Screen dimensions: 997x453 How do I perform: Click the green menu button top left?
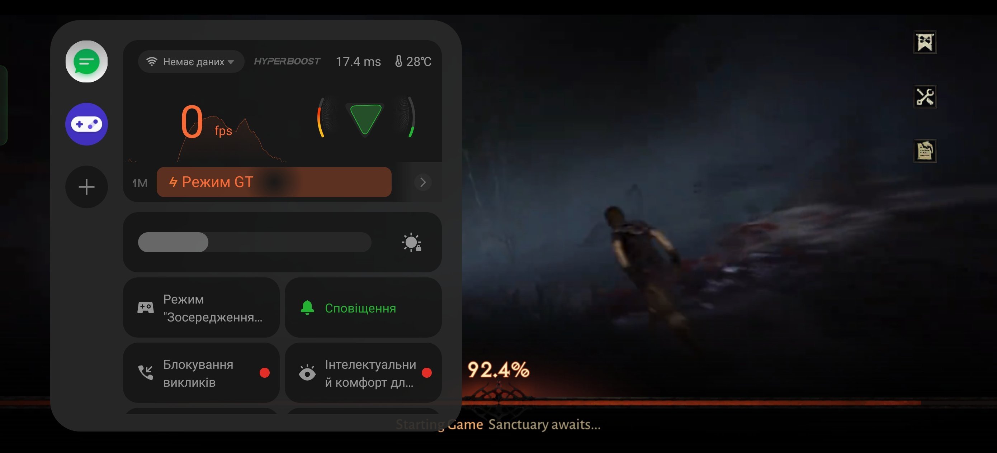coord(86,61)
